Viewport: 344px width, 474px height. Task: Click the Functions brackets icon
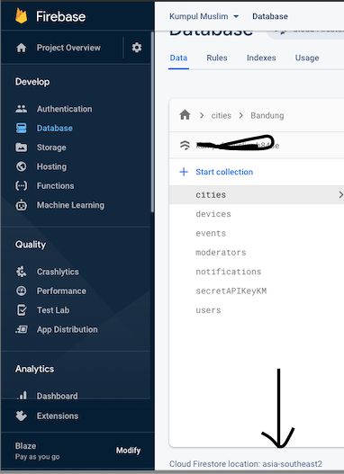22,185
